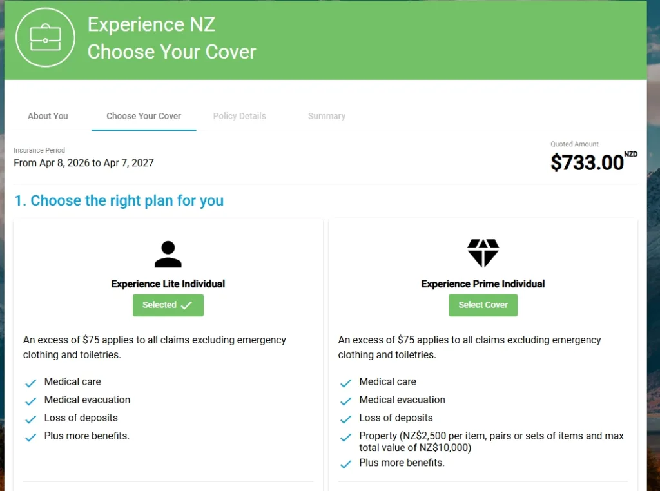Click the checkmark beside Lite Medical care
The image size is (660, 491).
click(30, 383)
